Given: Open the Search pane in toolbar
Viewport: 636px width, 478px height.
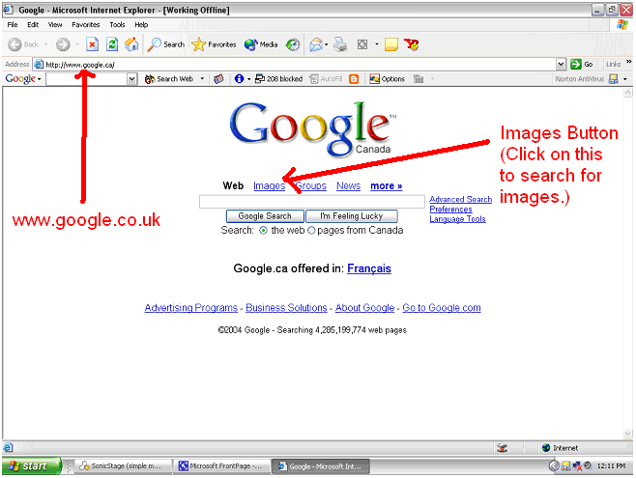Looking at the screenshot, I should point(165,44).
